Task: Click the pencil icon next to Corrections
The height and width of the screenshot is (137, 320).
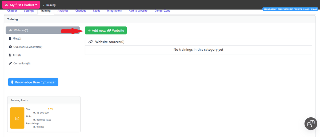Action: point(10,64)
